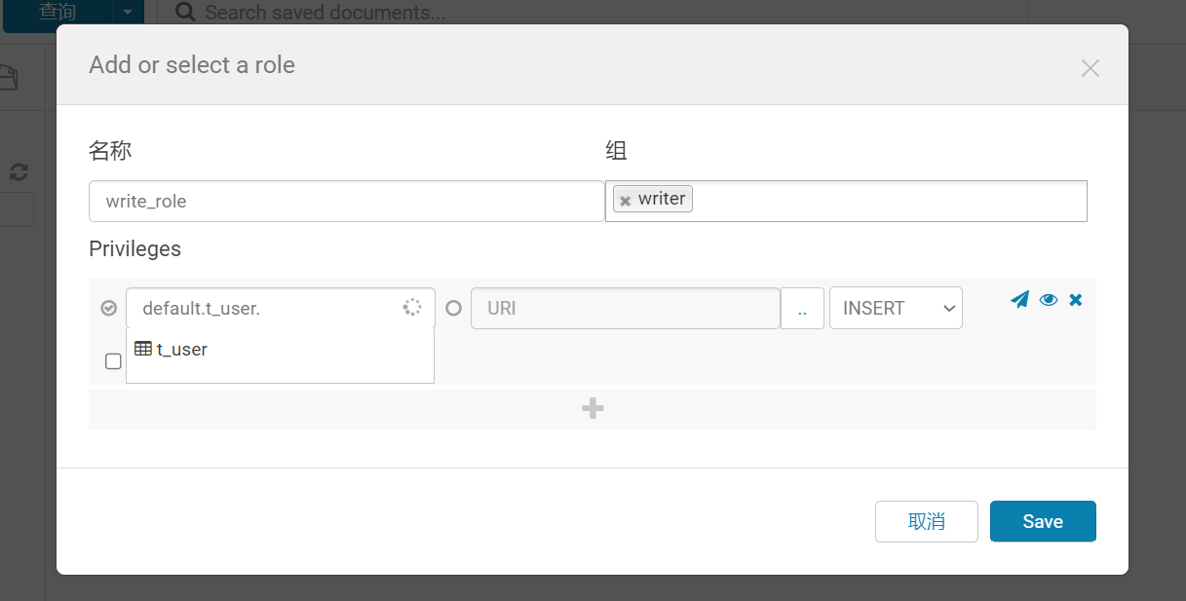Open the INSERT privilege dropdown
1186x601 pixels.
(896, 308)
